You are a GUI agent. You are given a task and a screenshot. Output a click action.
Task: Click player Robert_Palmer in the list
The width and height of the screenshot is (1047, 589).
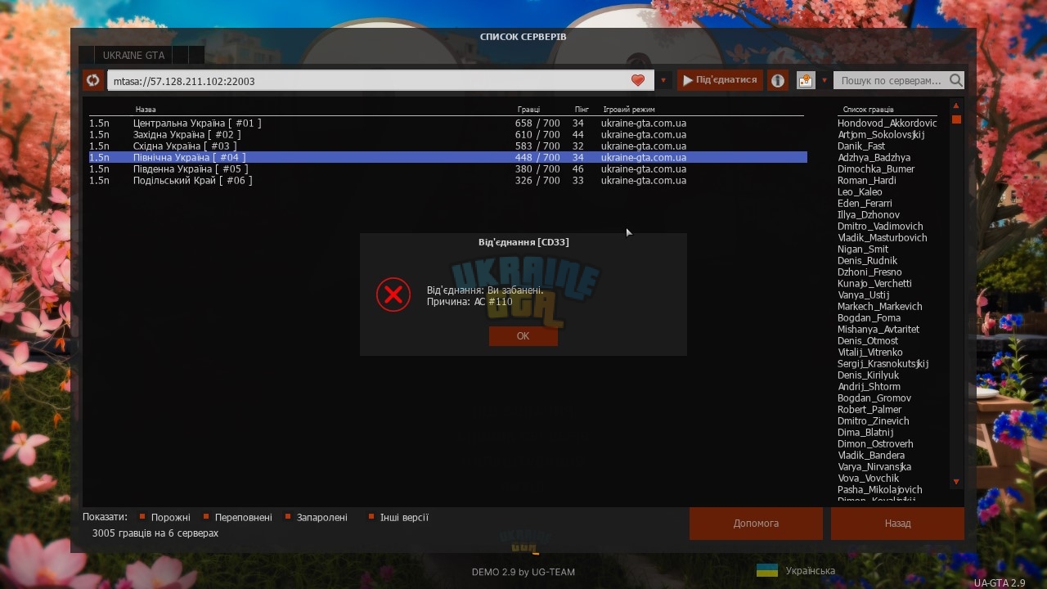[870, 410]
